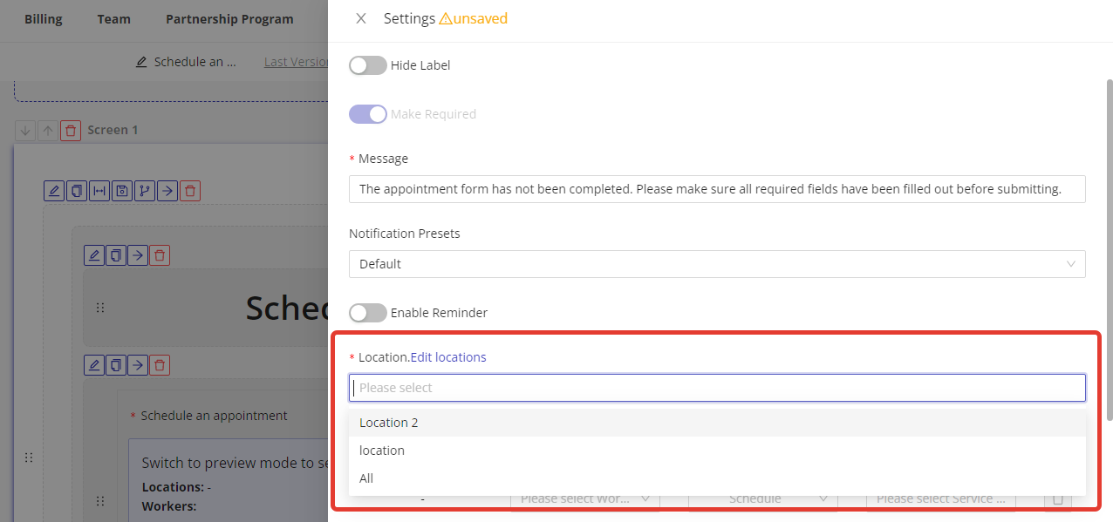The width and height of the screenshot is (1113, 522).
Task: Close the Settings panel with X icon
Action: click(x=361, y=18)
